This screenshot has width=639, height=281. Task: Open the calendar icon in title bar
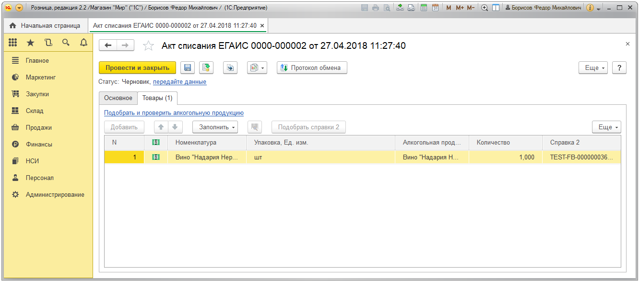coord(435,8)
